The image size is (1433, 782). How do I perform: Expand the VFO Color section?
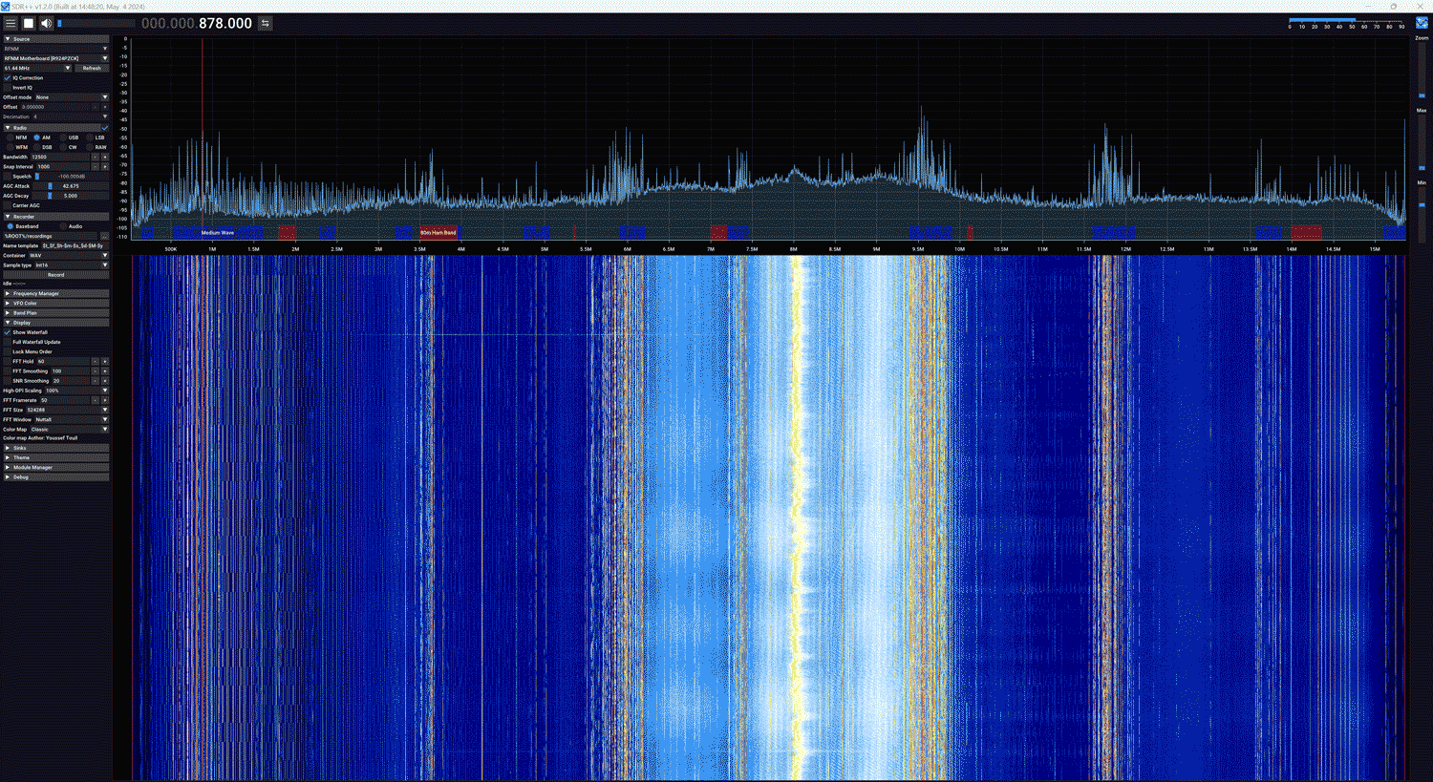pos(55,303)
